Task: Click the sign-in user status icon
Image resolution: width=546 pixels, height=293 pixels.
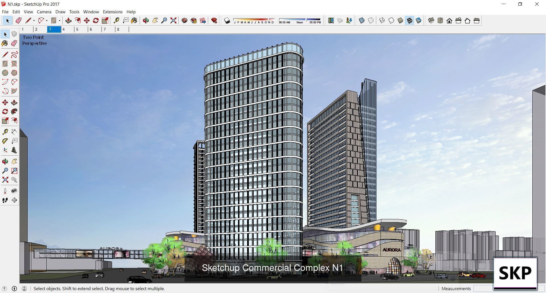Action: tap(24, 288)
